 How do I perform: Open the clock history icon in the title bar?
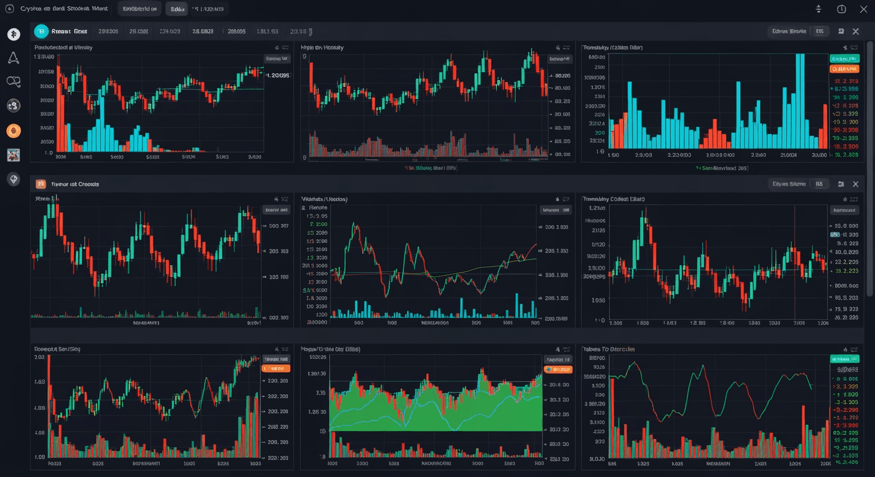tap(841, 9)
